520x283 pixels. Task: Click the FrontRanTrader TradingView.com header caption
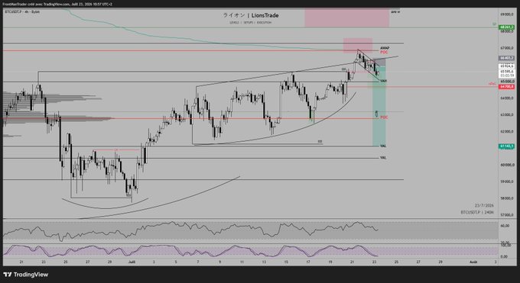[57, 5]
